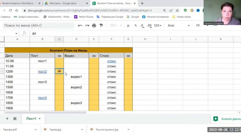Select the Лист1 sheet tab
The width and height of the screenshot is (241, 135).
pos(34,118)
